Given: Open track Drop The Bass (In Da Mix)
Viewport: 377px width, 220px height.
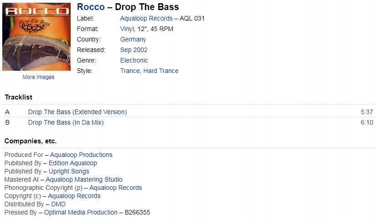Looking at the screenshot, I should [66, 122].
